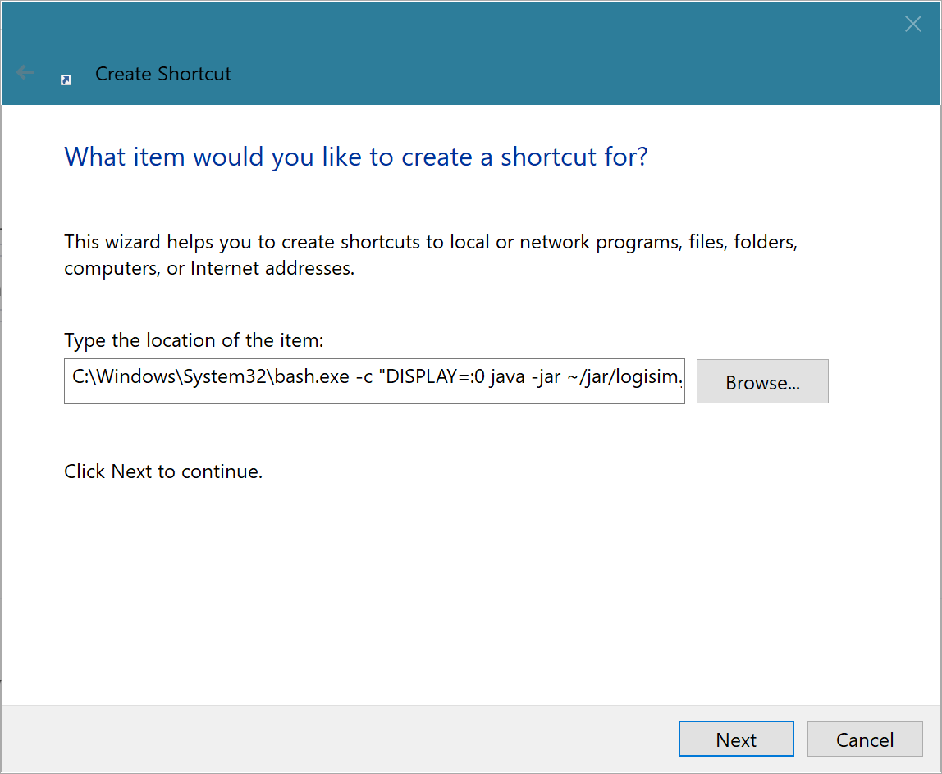Screen dimensions: 942x774
Task: Close the Create Shortcut wizard window
Action: 912,25
